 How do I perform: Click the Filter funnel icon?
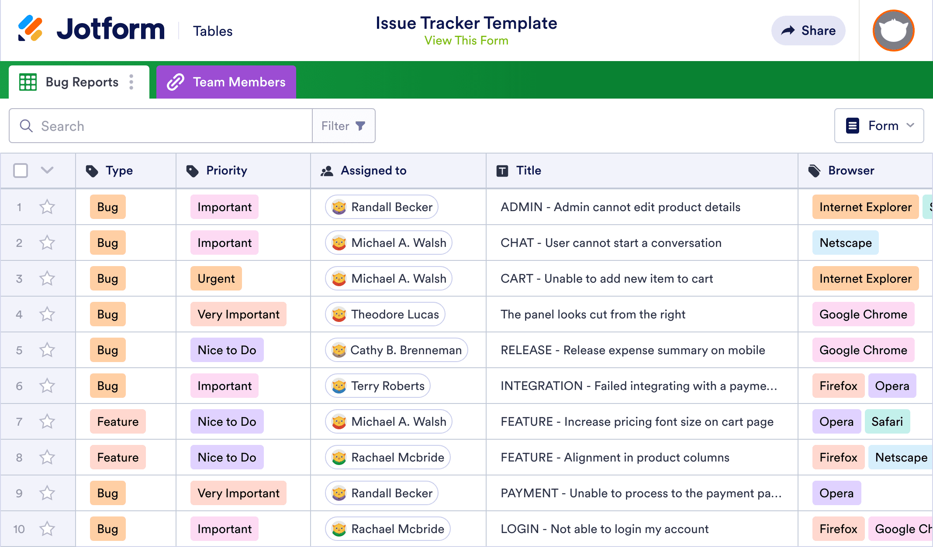(x=361, y=126)
